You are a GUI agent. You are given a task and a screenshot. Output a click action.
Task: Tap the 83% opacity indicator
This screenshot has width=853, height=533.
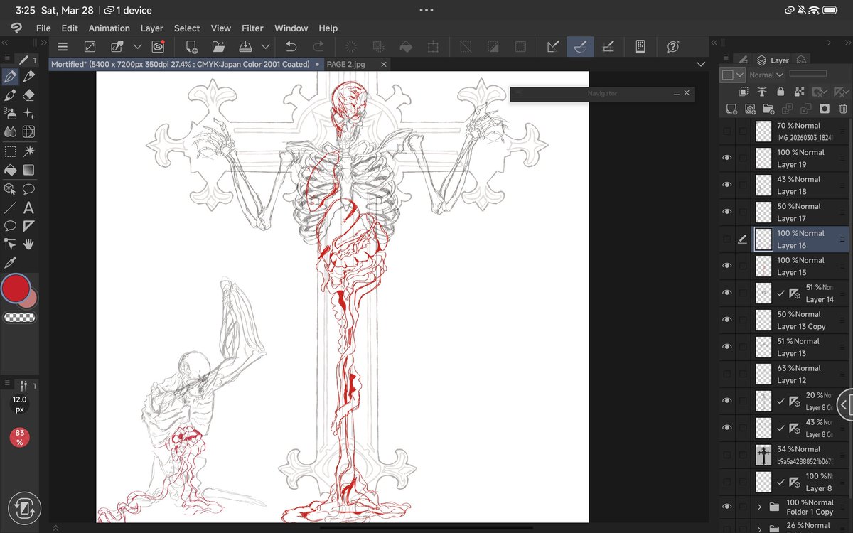(19, 437)
